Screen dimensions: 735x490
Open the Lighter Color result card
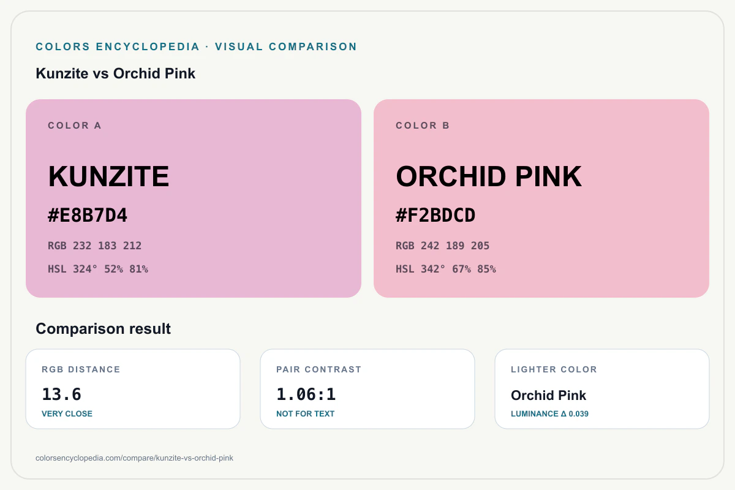coord(602,389)
